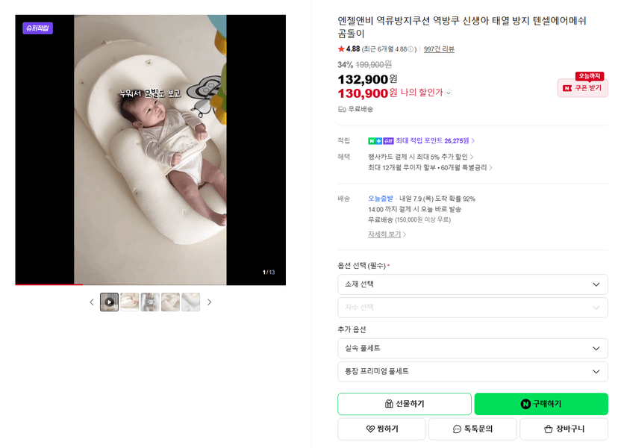Image resolution: width=618 pixels, height=448 pixels.
Task: Click the 톡톡문의 chat button
Action: click(x=472, y=429)
